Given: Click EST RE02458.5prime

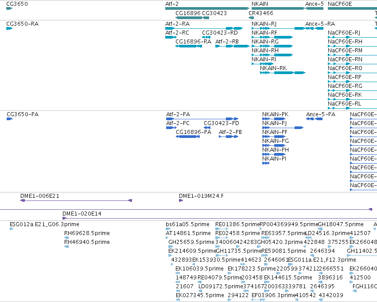Looking at the screenshot, I should [237, 233].
